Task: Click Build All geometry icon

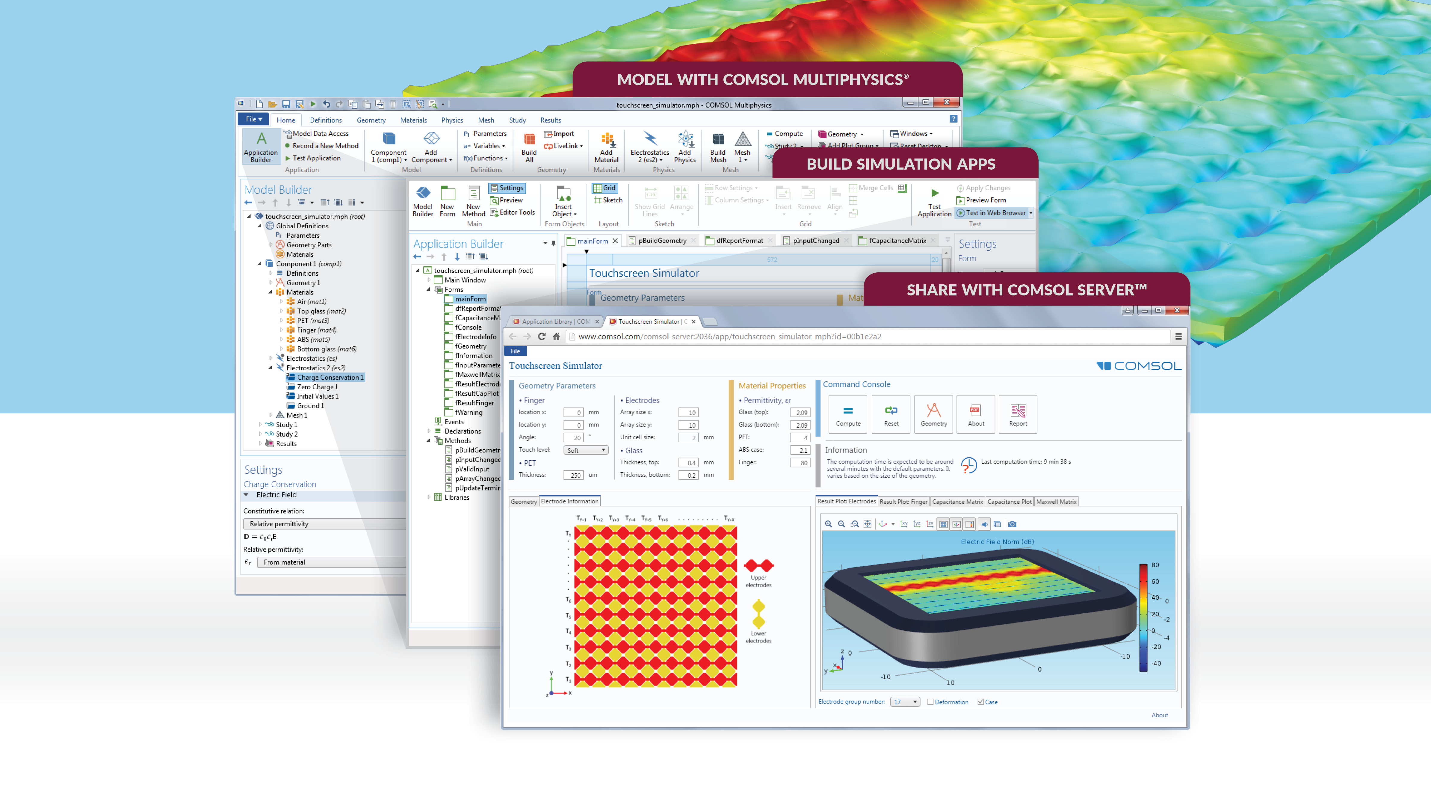Action: pos(529,147)
